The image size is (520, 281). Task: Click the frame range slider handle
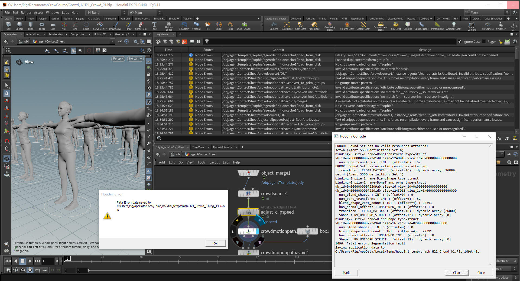pyautogui.click(x=89, y=270)
